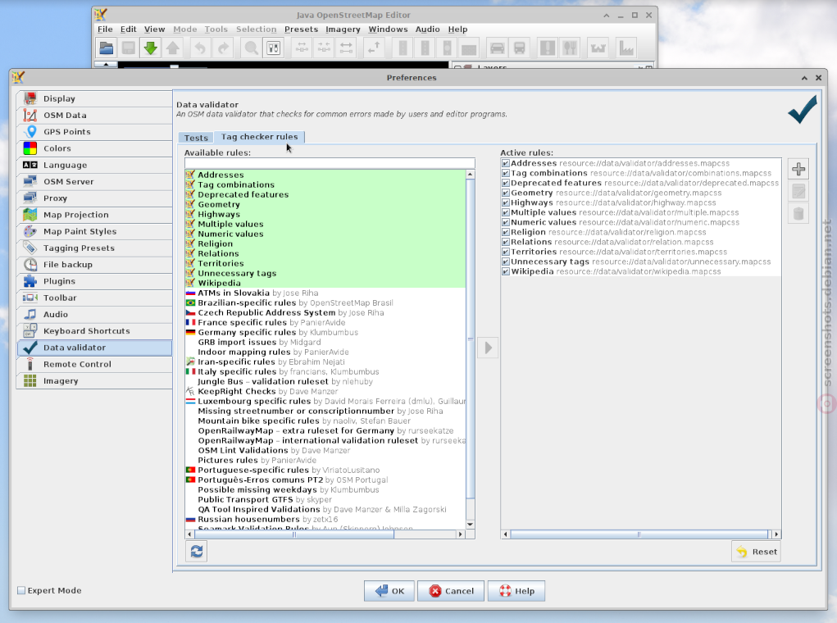
Task: Open the Edit menu
Action: [128, 30]
